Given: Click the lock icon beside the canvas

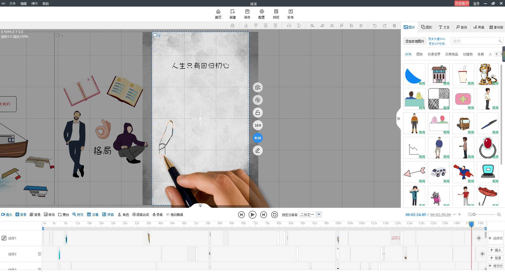Looking at the screenshot, I should pos(257,112).
